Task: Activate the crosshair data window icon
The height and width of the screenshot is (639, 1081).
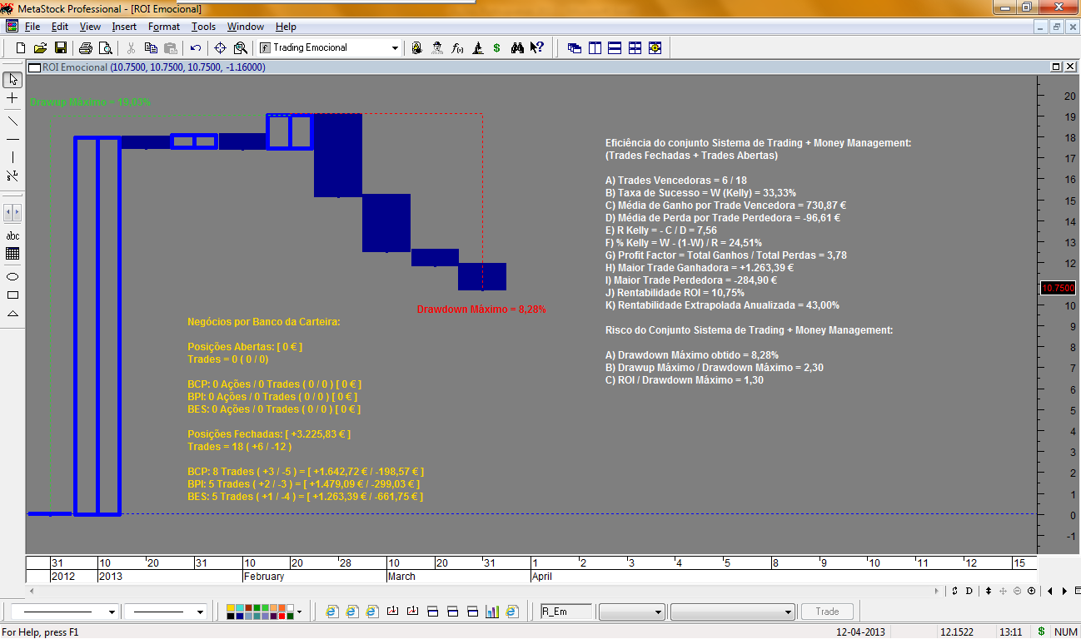Action: click(x=221, y=48)
